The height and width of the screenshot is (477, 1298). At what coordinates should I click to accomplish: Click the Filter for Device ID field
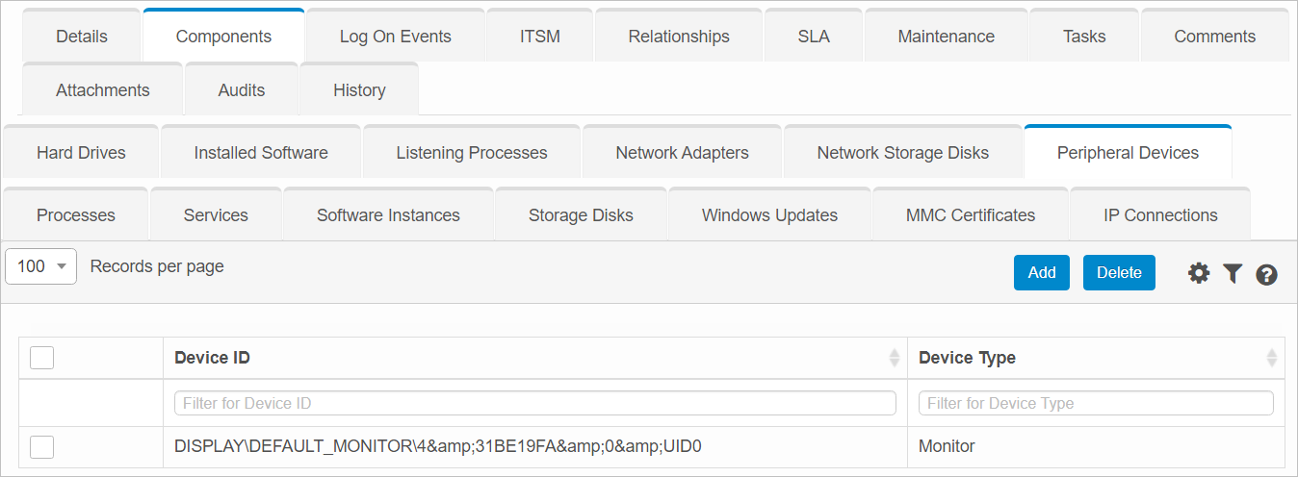tap(534, 403)
